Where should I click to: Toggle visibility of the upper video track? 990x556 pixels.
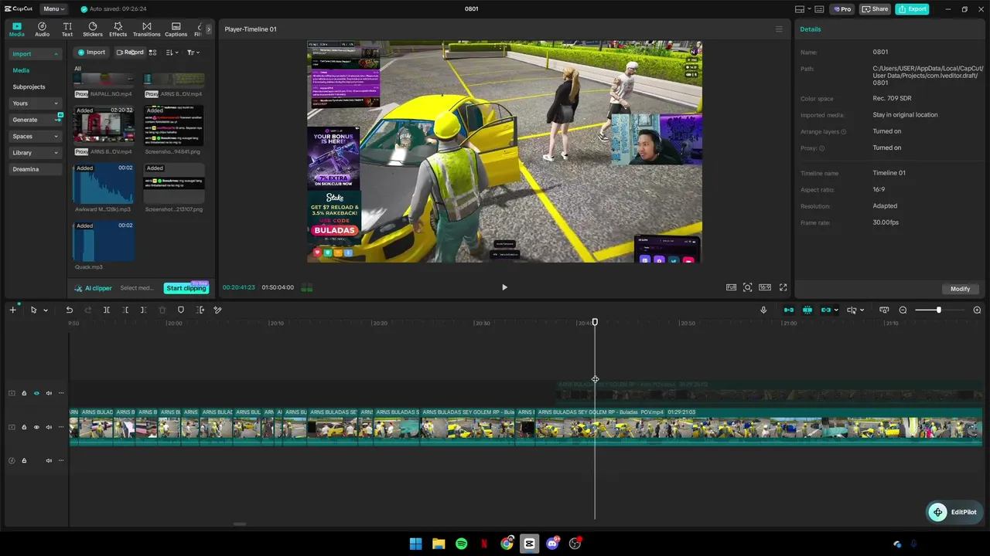pyautogui.click(x=36, y=393)
